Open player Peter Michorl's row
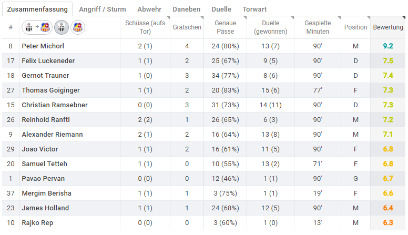This screenshot has width=408, height=235. (204, 46)
